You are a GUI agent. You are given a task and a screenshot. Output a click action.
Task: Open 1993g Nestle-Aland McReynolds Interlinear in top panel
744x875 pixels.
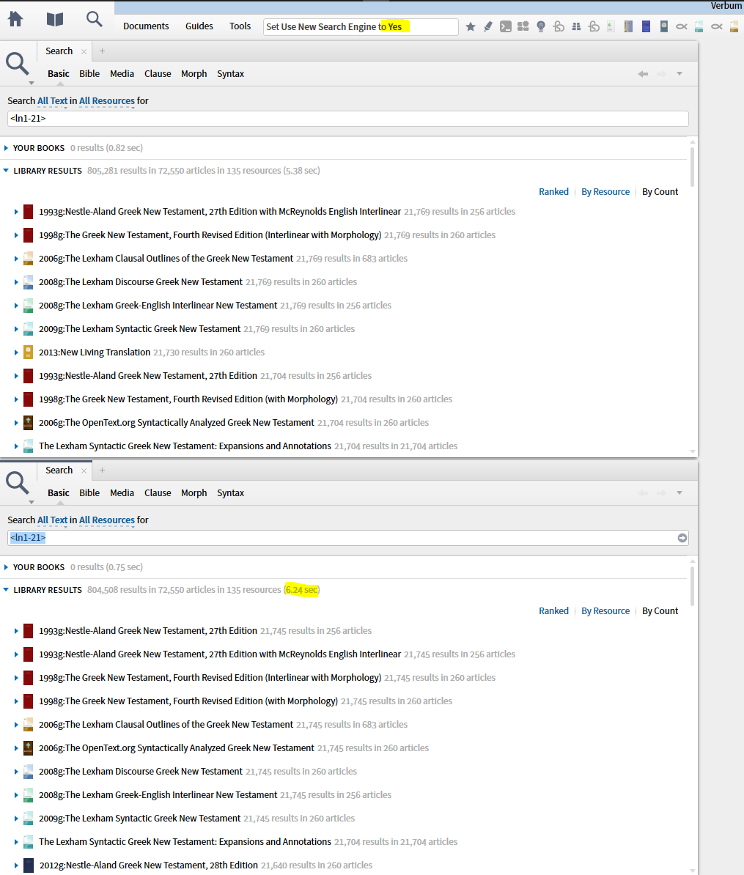coord(220,212)
